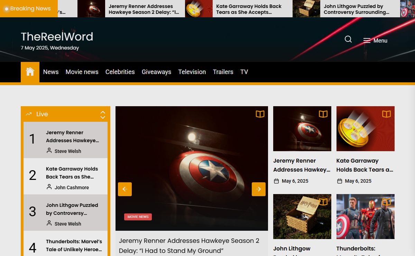Open Jeremy Renner card's small shield thumbnail
This screenshot has height=256, width=415.
[x=302, y=129]
